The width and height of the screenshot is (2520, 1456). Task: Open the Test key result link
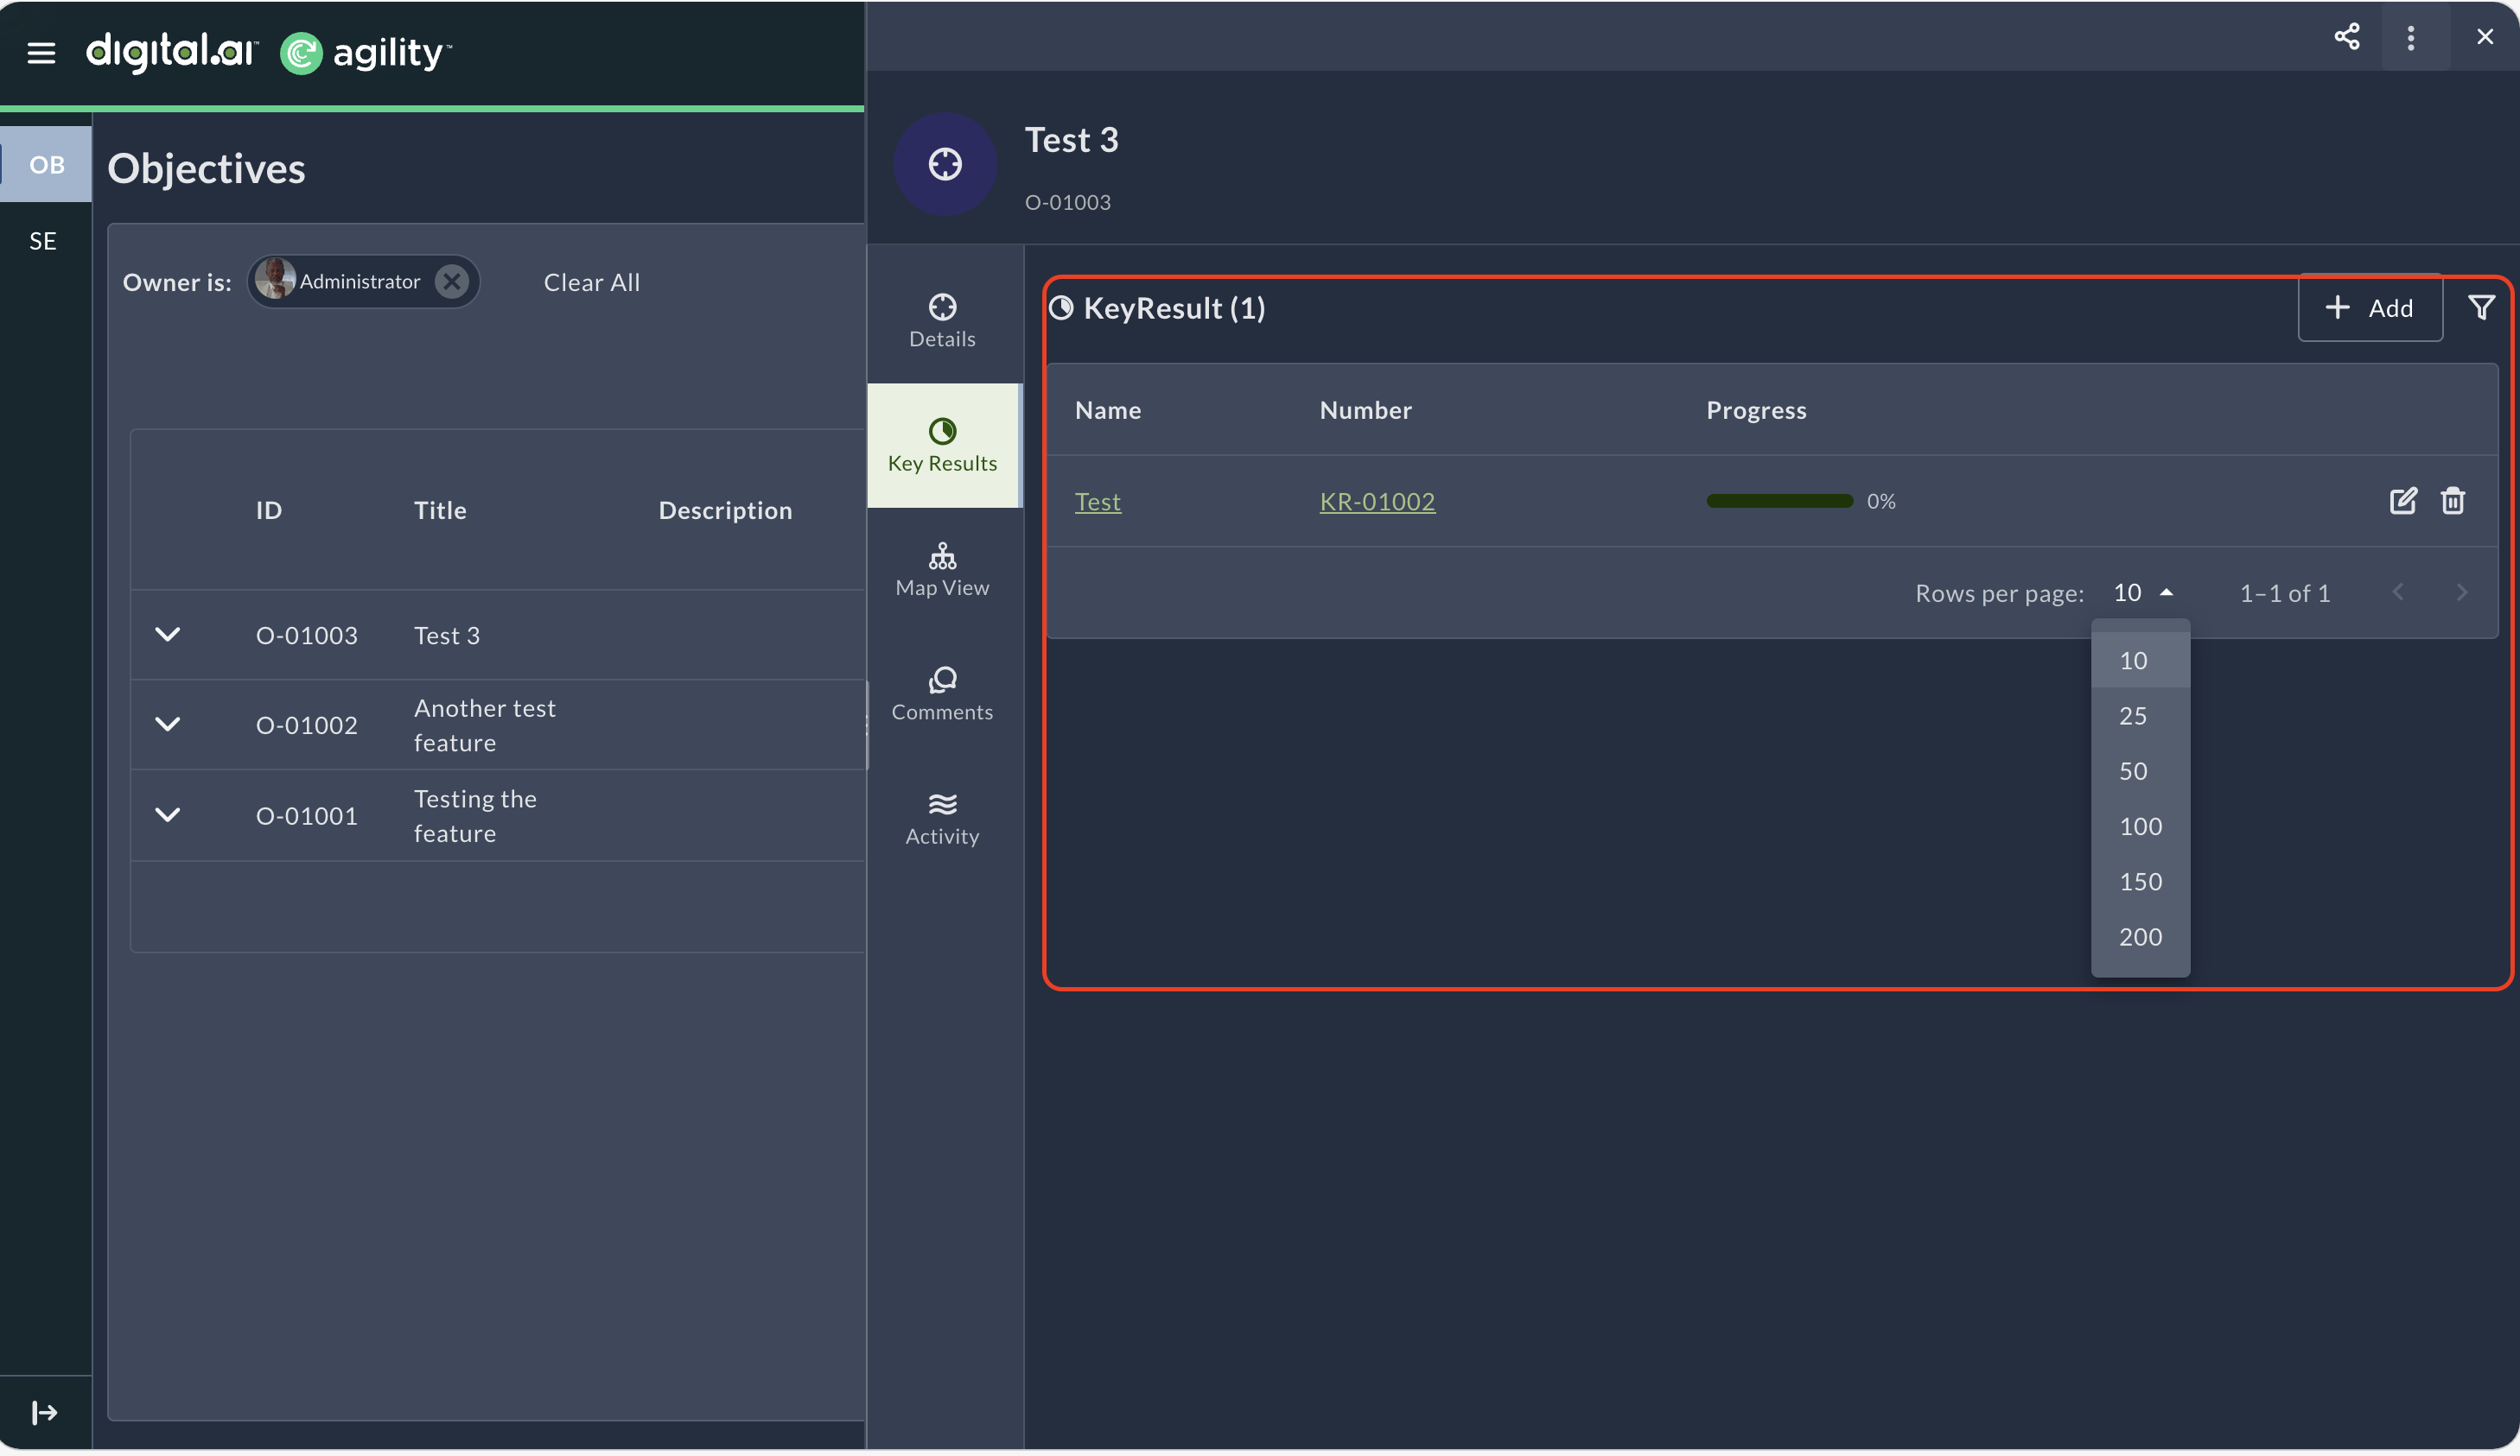1098,502
